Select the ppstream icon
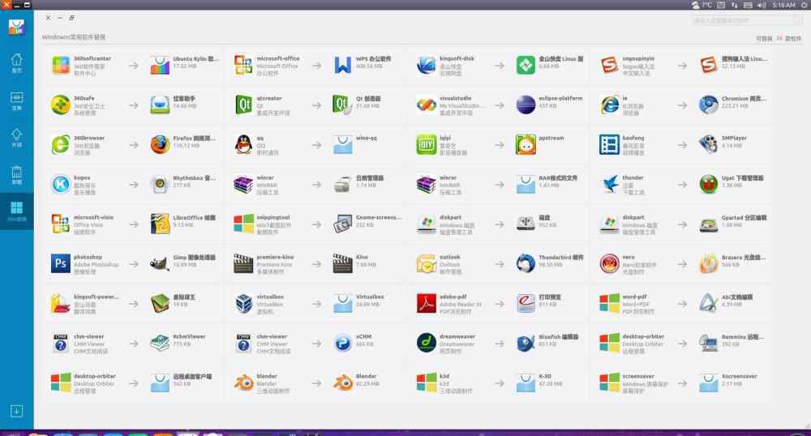This screenshot has width=811, height=436. (x=526, y=144)
